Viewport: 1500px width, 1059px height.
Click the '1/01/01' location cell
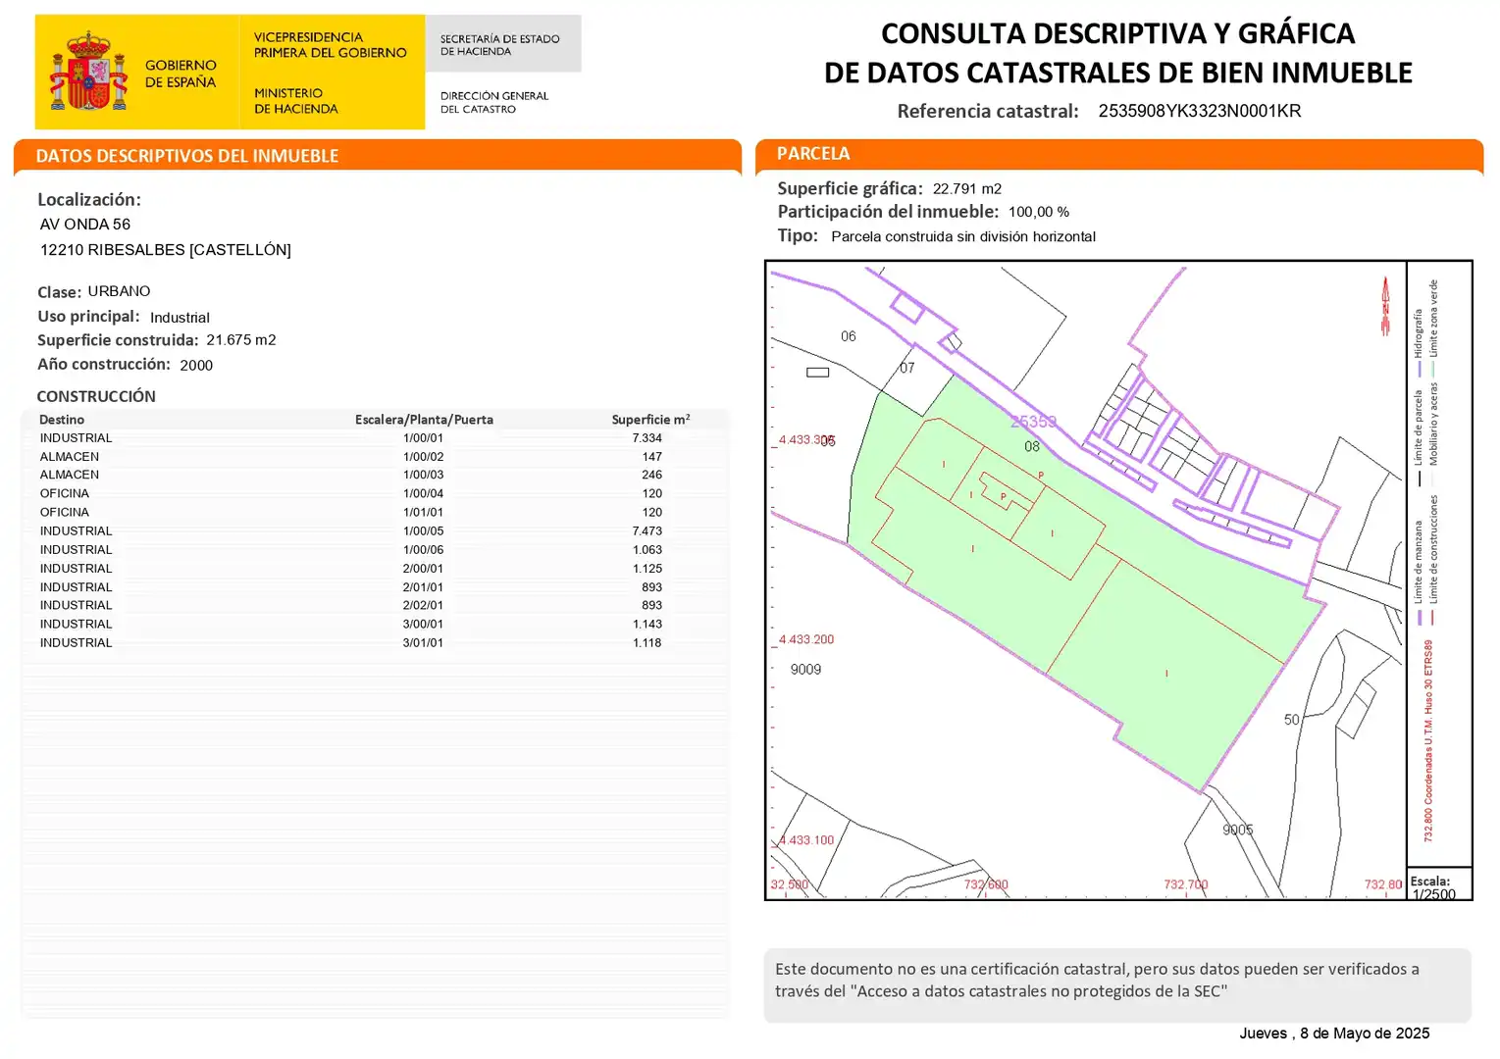[x=424, y=512]
